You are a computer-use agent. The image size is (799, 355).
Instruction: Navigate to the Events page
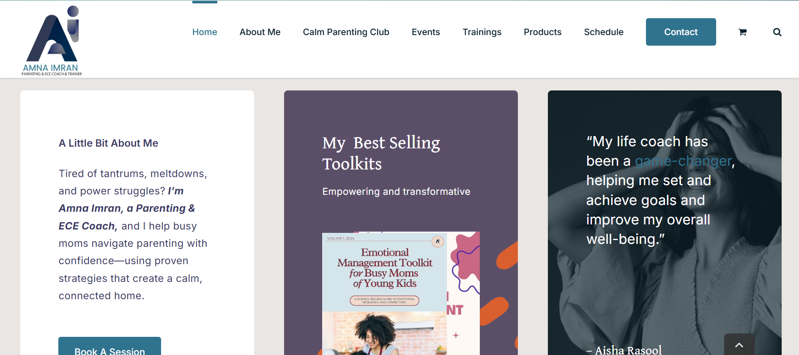click(x=426, y=32)
